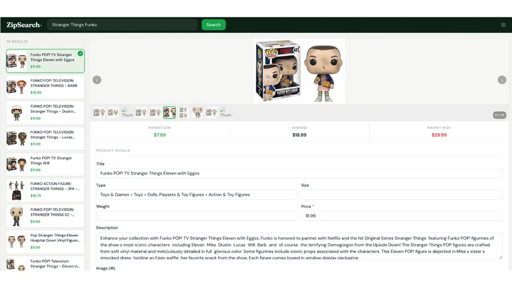The width and height of the screenshot is (512, 288).
Task: Select the seventh thumbnail with four figures
Action: coord(184,113)
